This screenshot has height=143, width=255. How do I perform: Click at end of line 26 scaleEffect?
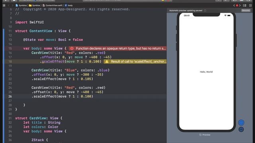coord(93,96)
